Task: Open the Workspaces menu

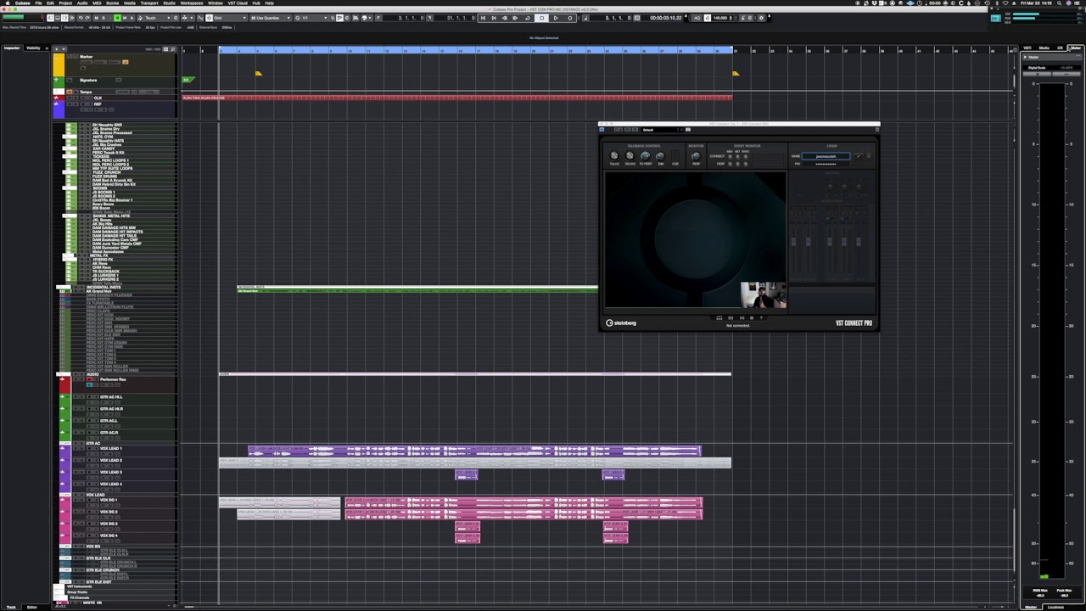Action: (192, 3)
